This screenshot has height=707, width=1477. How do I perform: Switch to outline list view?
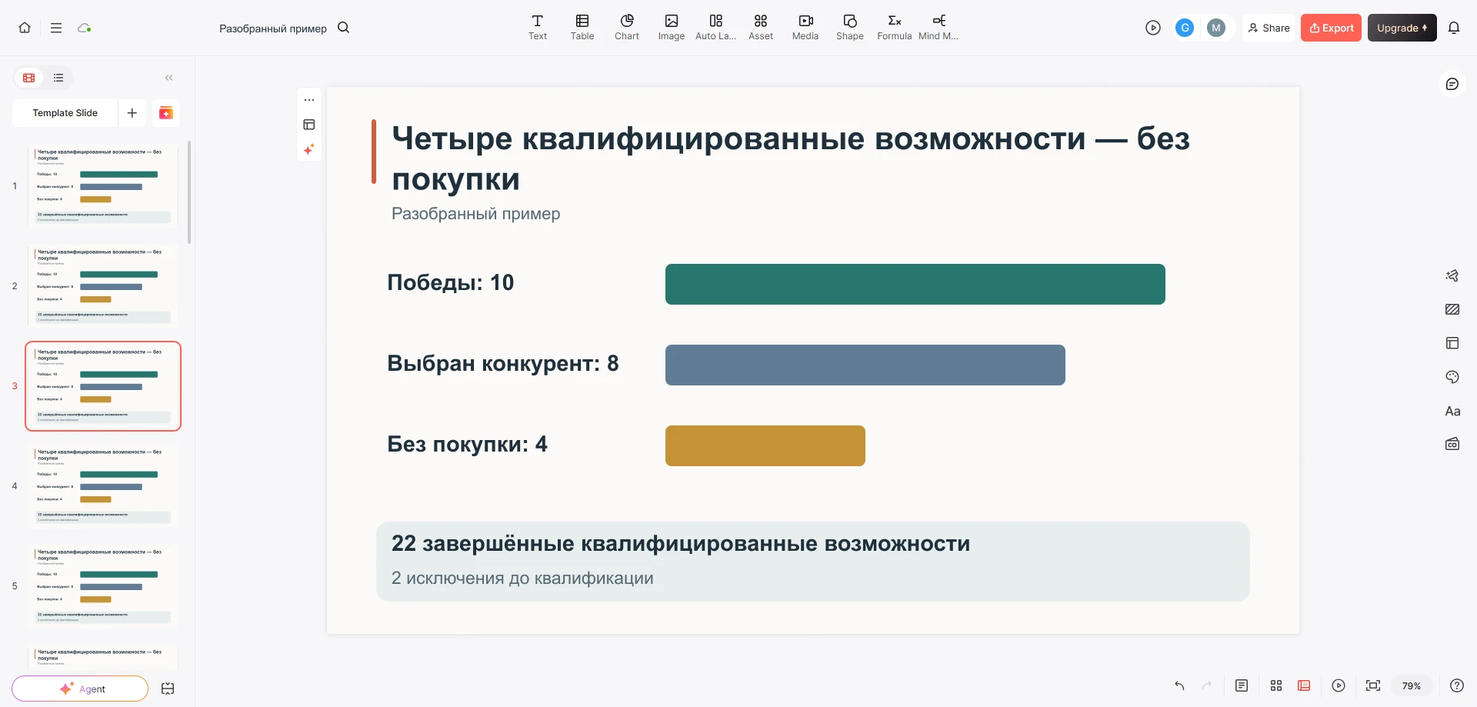[58, 78]
